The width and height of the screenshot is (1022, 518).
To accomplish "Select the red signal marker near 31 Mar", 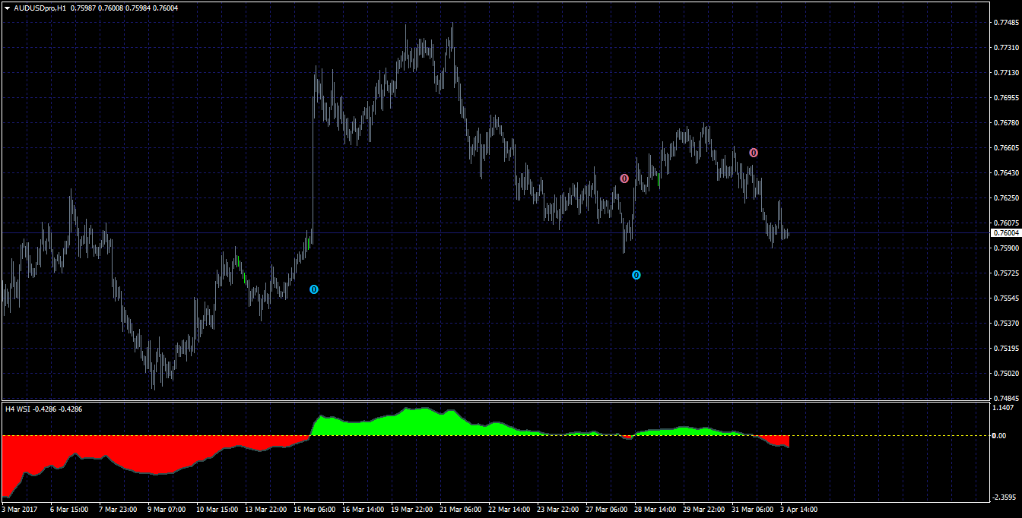I will [754, 153].
